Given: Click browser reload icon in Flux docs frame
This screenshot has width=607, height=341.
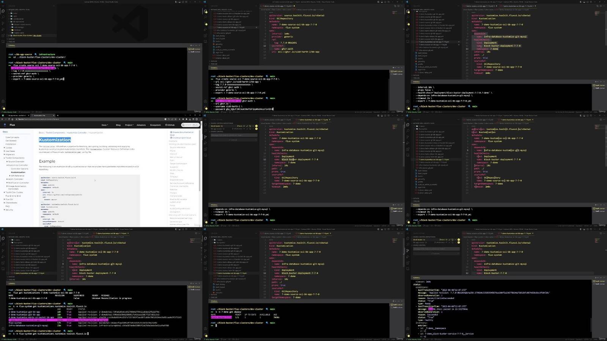Looking at the screenshot, I should (x=9, y=119).
